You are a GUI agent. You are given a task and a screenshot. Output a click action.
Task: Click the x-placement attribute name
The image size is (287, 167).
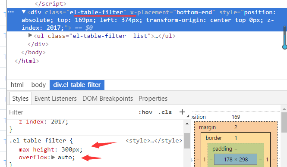click(x=150, y=12)
